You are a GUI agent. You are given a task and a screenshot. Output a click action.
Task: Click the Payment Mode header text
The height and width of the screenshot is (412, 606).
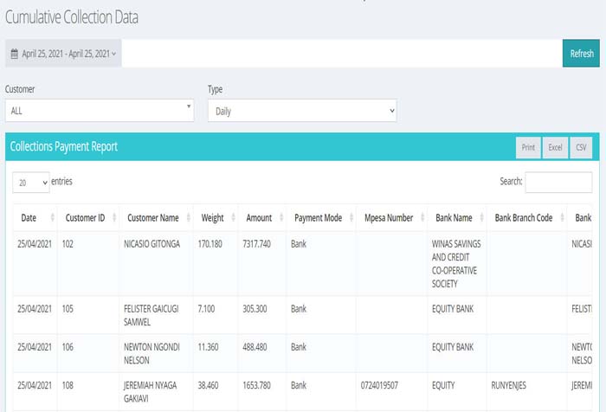[x=318, y=218]
